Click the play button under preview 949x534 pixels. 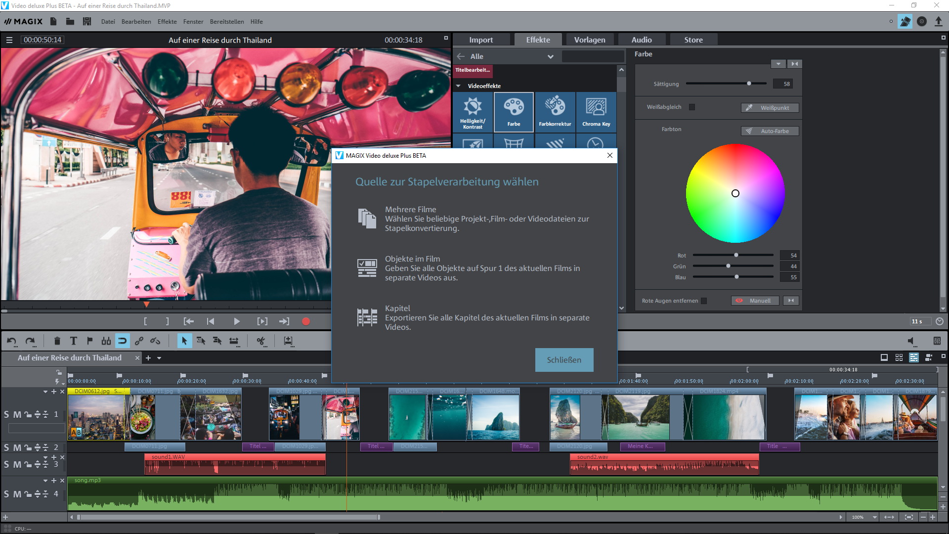coord(236,321)
